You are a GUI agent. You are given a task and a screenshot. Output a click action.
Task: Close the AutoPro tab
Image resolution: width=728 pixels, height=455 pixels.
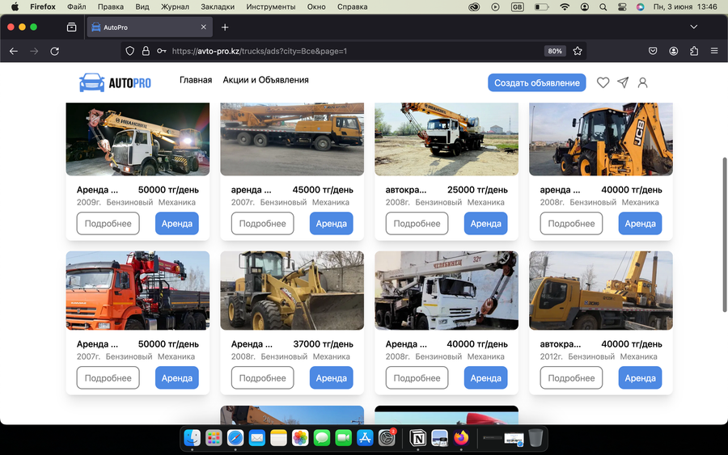click(203, 27)
